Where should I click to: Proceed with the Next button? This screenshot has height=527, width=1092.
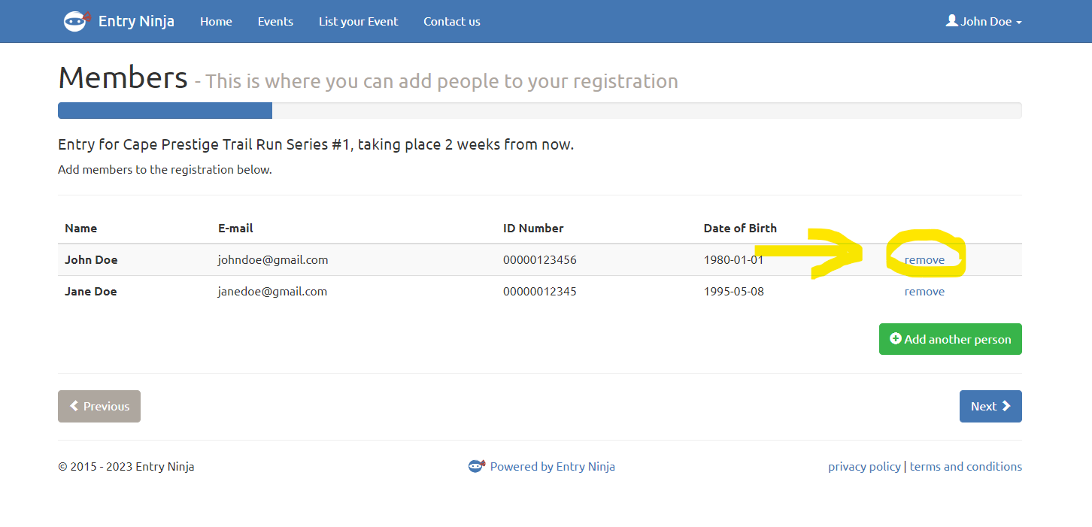(990, 406)
